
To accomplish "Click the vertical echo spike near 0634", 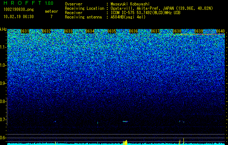I will (98, 123).
